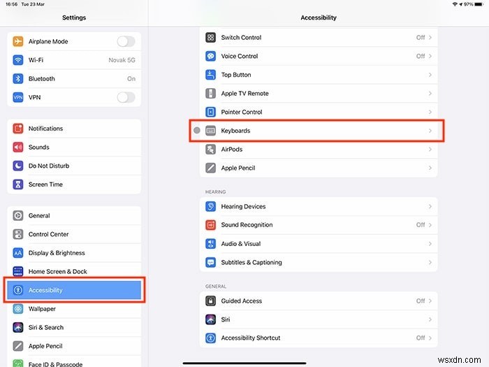This screenshot has height=367, width=489.
Task: Open Switch Control via its chevron
Action: click(430, 38)
